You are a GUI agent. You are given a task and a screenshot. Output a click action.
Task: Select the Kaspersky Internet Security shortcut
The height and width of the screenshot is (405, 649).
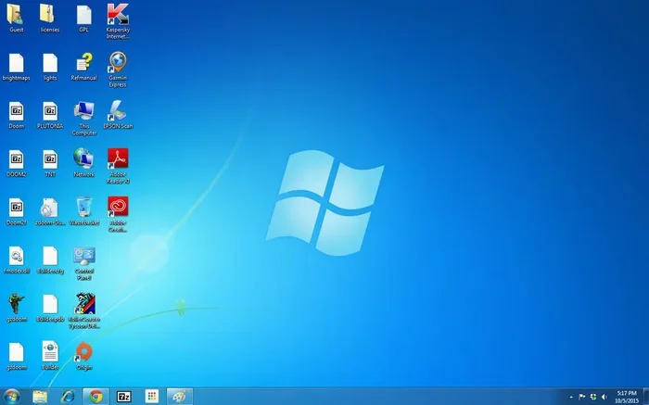(x=118, y=15)
